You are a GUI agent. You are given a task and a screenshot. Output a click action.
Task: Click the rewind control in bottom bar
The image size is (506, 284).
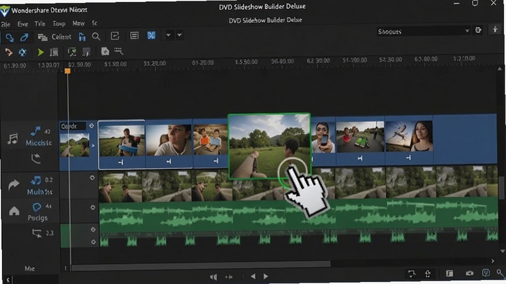click(213, 277)
